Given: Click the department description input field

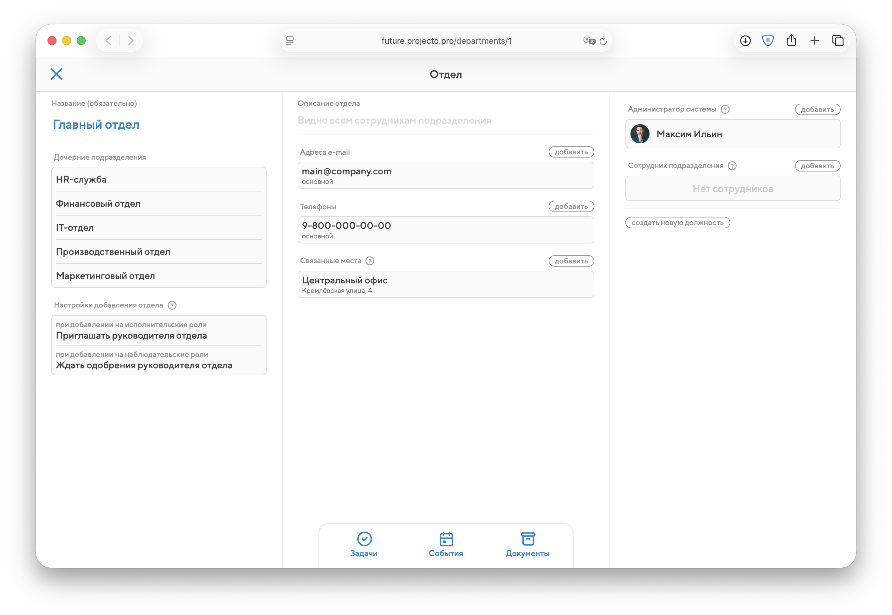Looking at the screenshot, I should pyautogui.click(x=445, y=120).
